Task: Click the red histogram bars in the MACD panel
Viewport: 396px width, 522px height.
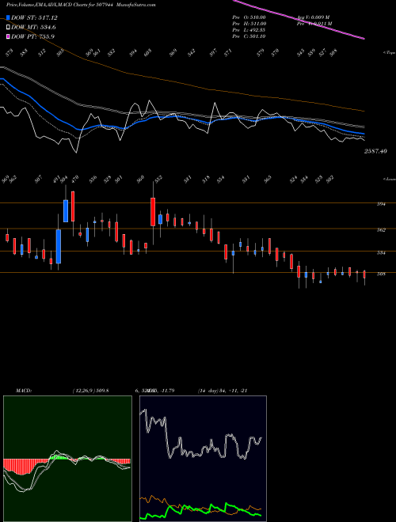Action: 20,466
